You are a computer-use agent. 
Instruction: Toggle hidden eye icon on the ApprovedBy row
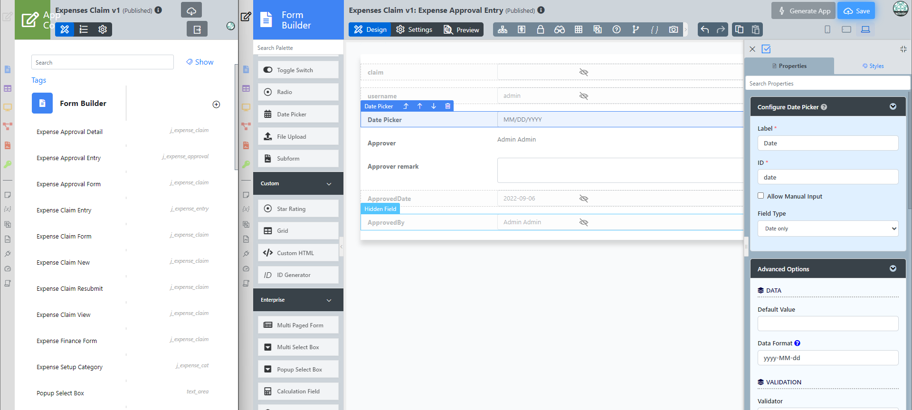coord(584,222)
